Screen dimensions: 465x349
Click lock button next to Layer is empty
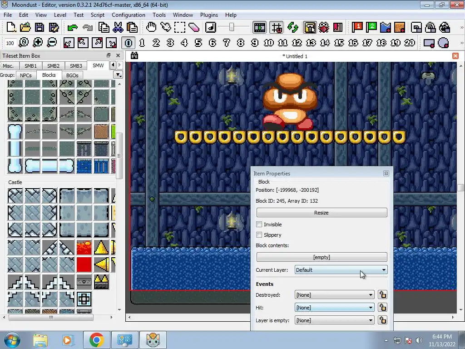[382, 320]
